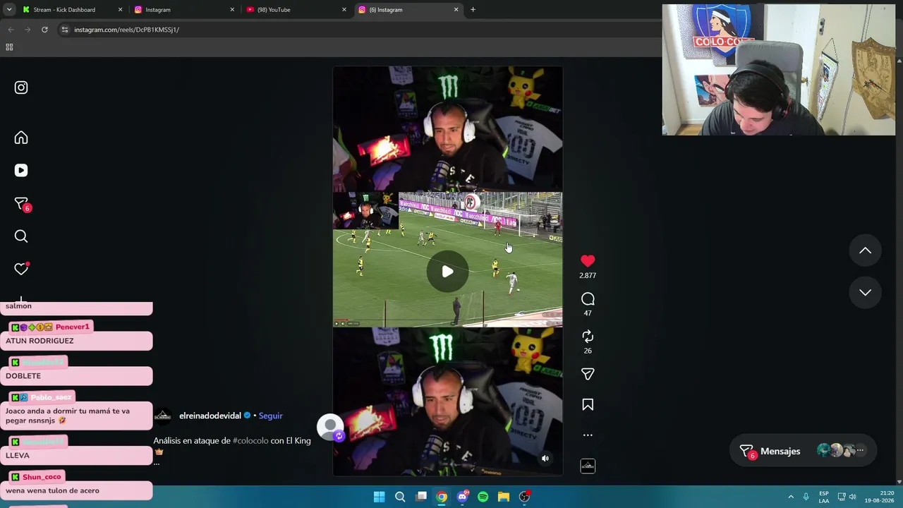
Task: Open the network and volume quick settings
Action: point(847,497)
